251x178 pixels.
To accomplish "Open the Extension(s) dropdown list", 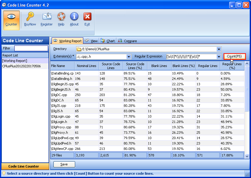I will pos(129,57).
